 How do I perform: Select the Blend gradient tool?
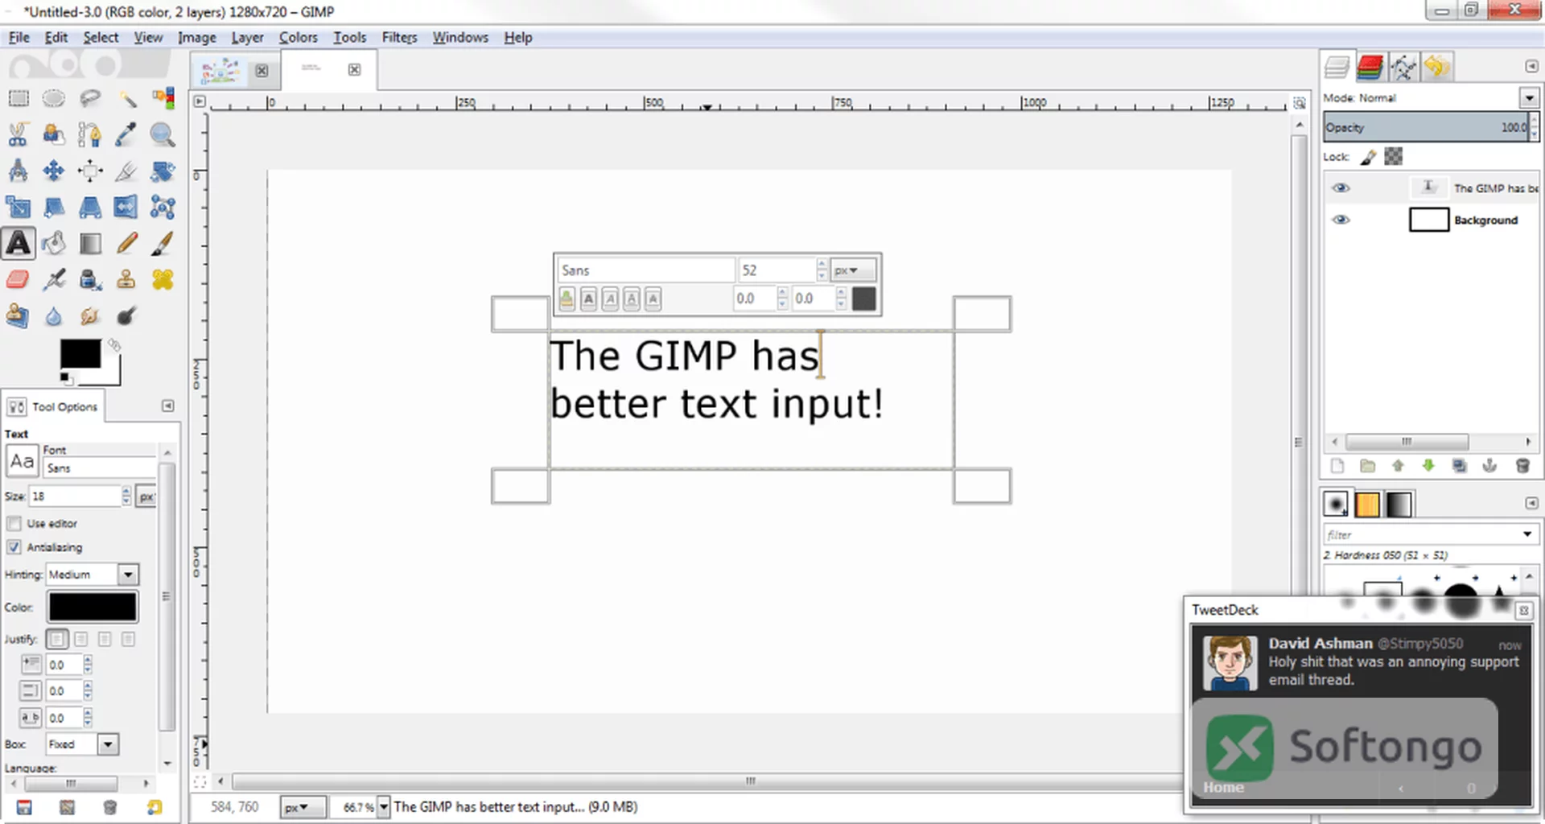90,243
